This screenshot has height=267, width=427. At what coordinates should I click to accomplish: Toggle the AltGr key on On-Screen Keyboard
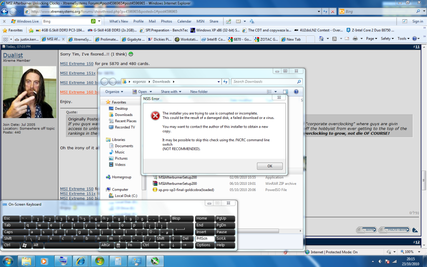(106, 245)
